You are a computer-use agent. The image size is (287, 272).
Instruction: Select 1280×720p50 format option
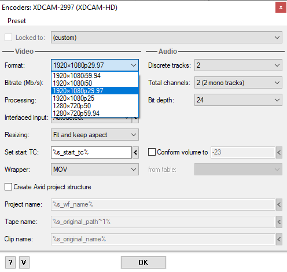pyautogui.click(x=95, y=106)
